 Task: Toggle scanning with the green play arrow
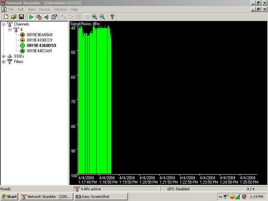pos(31,17)
